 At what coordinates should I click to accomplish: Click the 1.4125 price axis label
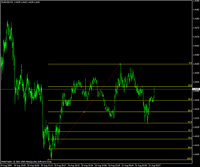pos(196,118)
